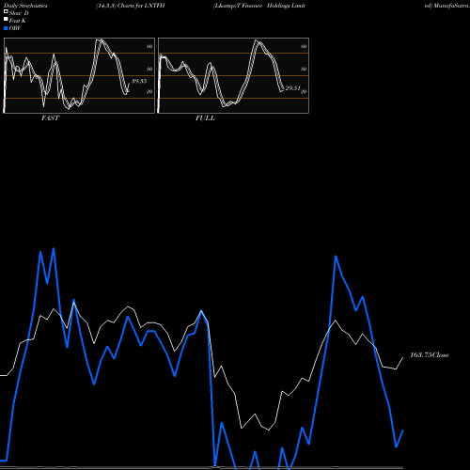Click the FAST stochastic chart label
This screenshot has height=470, width=470.
coord(50,118)
